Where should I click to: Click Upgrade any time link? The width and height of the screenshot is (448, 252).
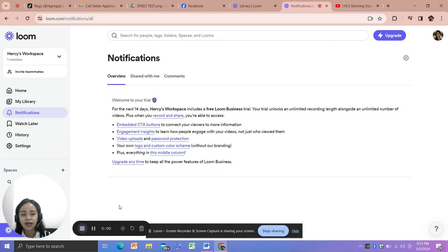128,162
